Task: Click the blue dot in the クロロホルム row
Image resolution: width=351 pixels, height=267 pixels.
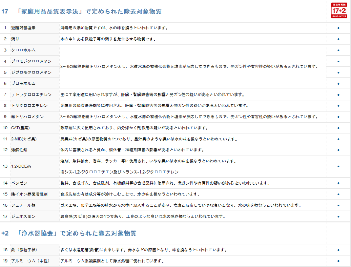Action: coord(338,50)
